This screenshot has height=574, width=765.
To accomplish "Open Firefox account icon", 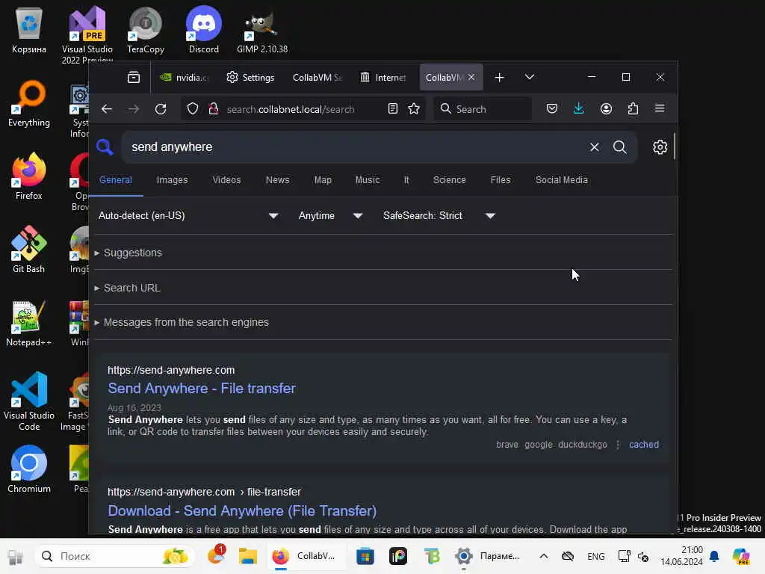I will coord(606,109).
